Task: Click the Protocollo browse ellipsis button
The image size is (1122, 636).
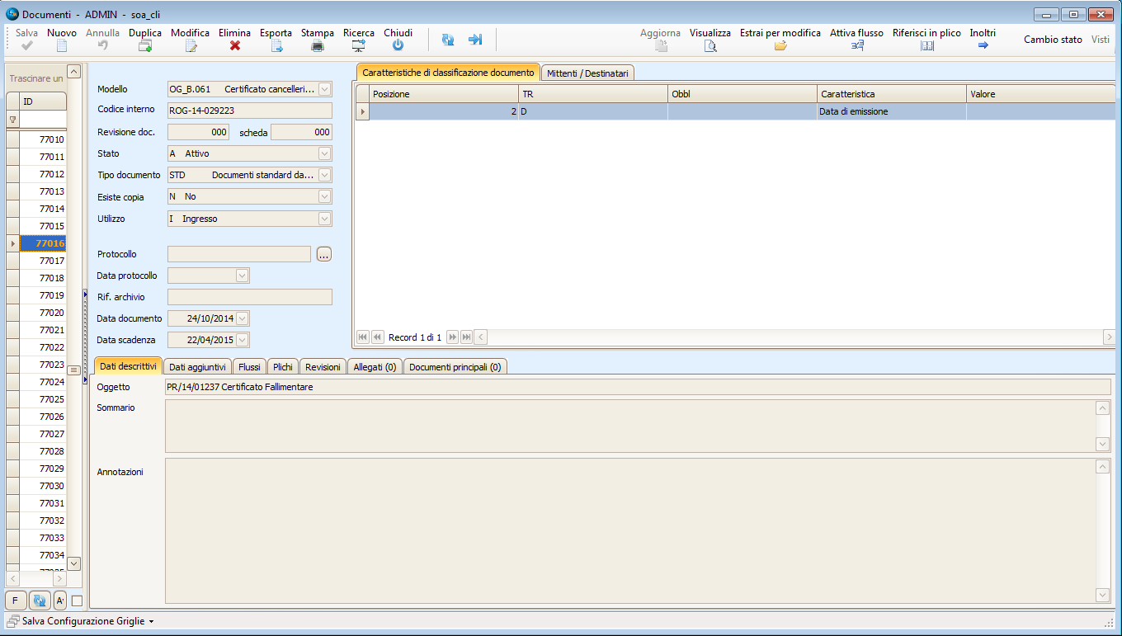Action: click(323, 254)
